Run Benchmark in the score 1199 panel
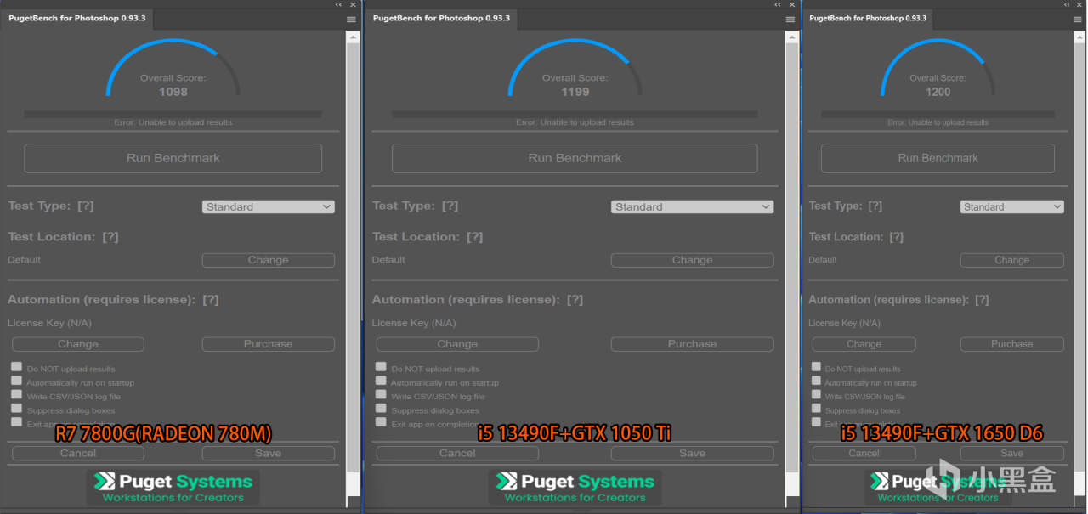Screen dimensions: 1088x514 tap(575, 158)
